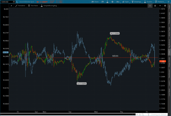Click the Thu label on the time axis

tap(121, 112)
